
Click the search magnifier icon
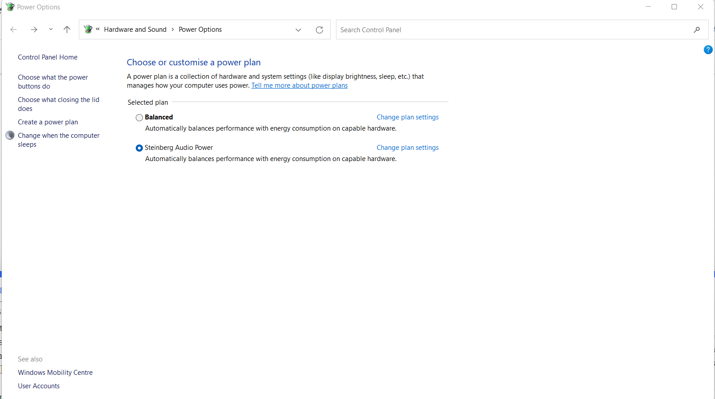pyautogui.click(x=697, y=30)
